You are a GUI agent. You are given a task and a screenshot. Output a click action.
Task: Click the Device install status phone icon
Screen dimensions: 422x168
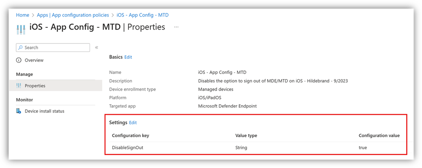[x=19, y=111]
